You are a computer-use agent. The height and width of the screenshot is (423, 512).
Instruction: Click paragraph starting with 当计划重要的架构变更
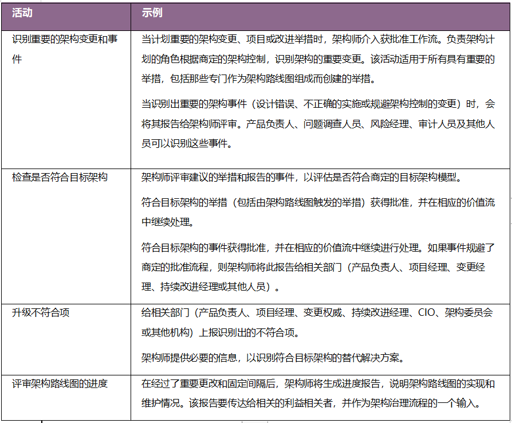(x=318, y=59)
